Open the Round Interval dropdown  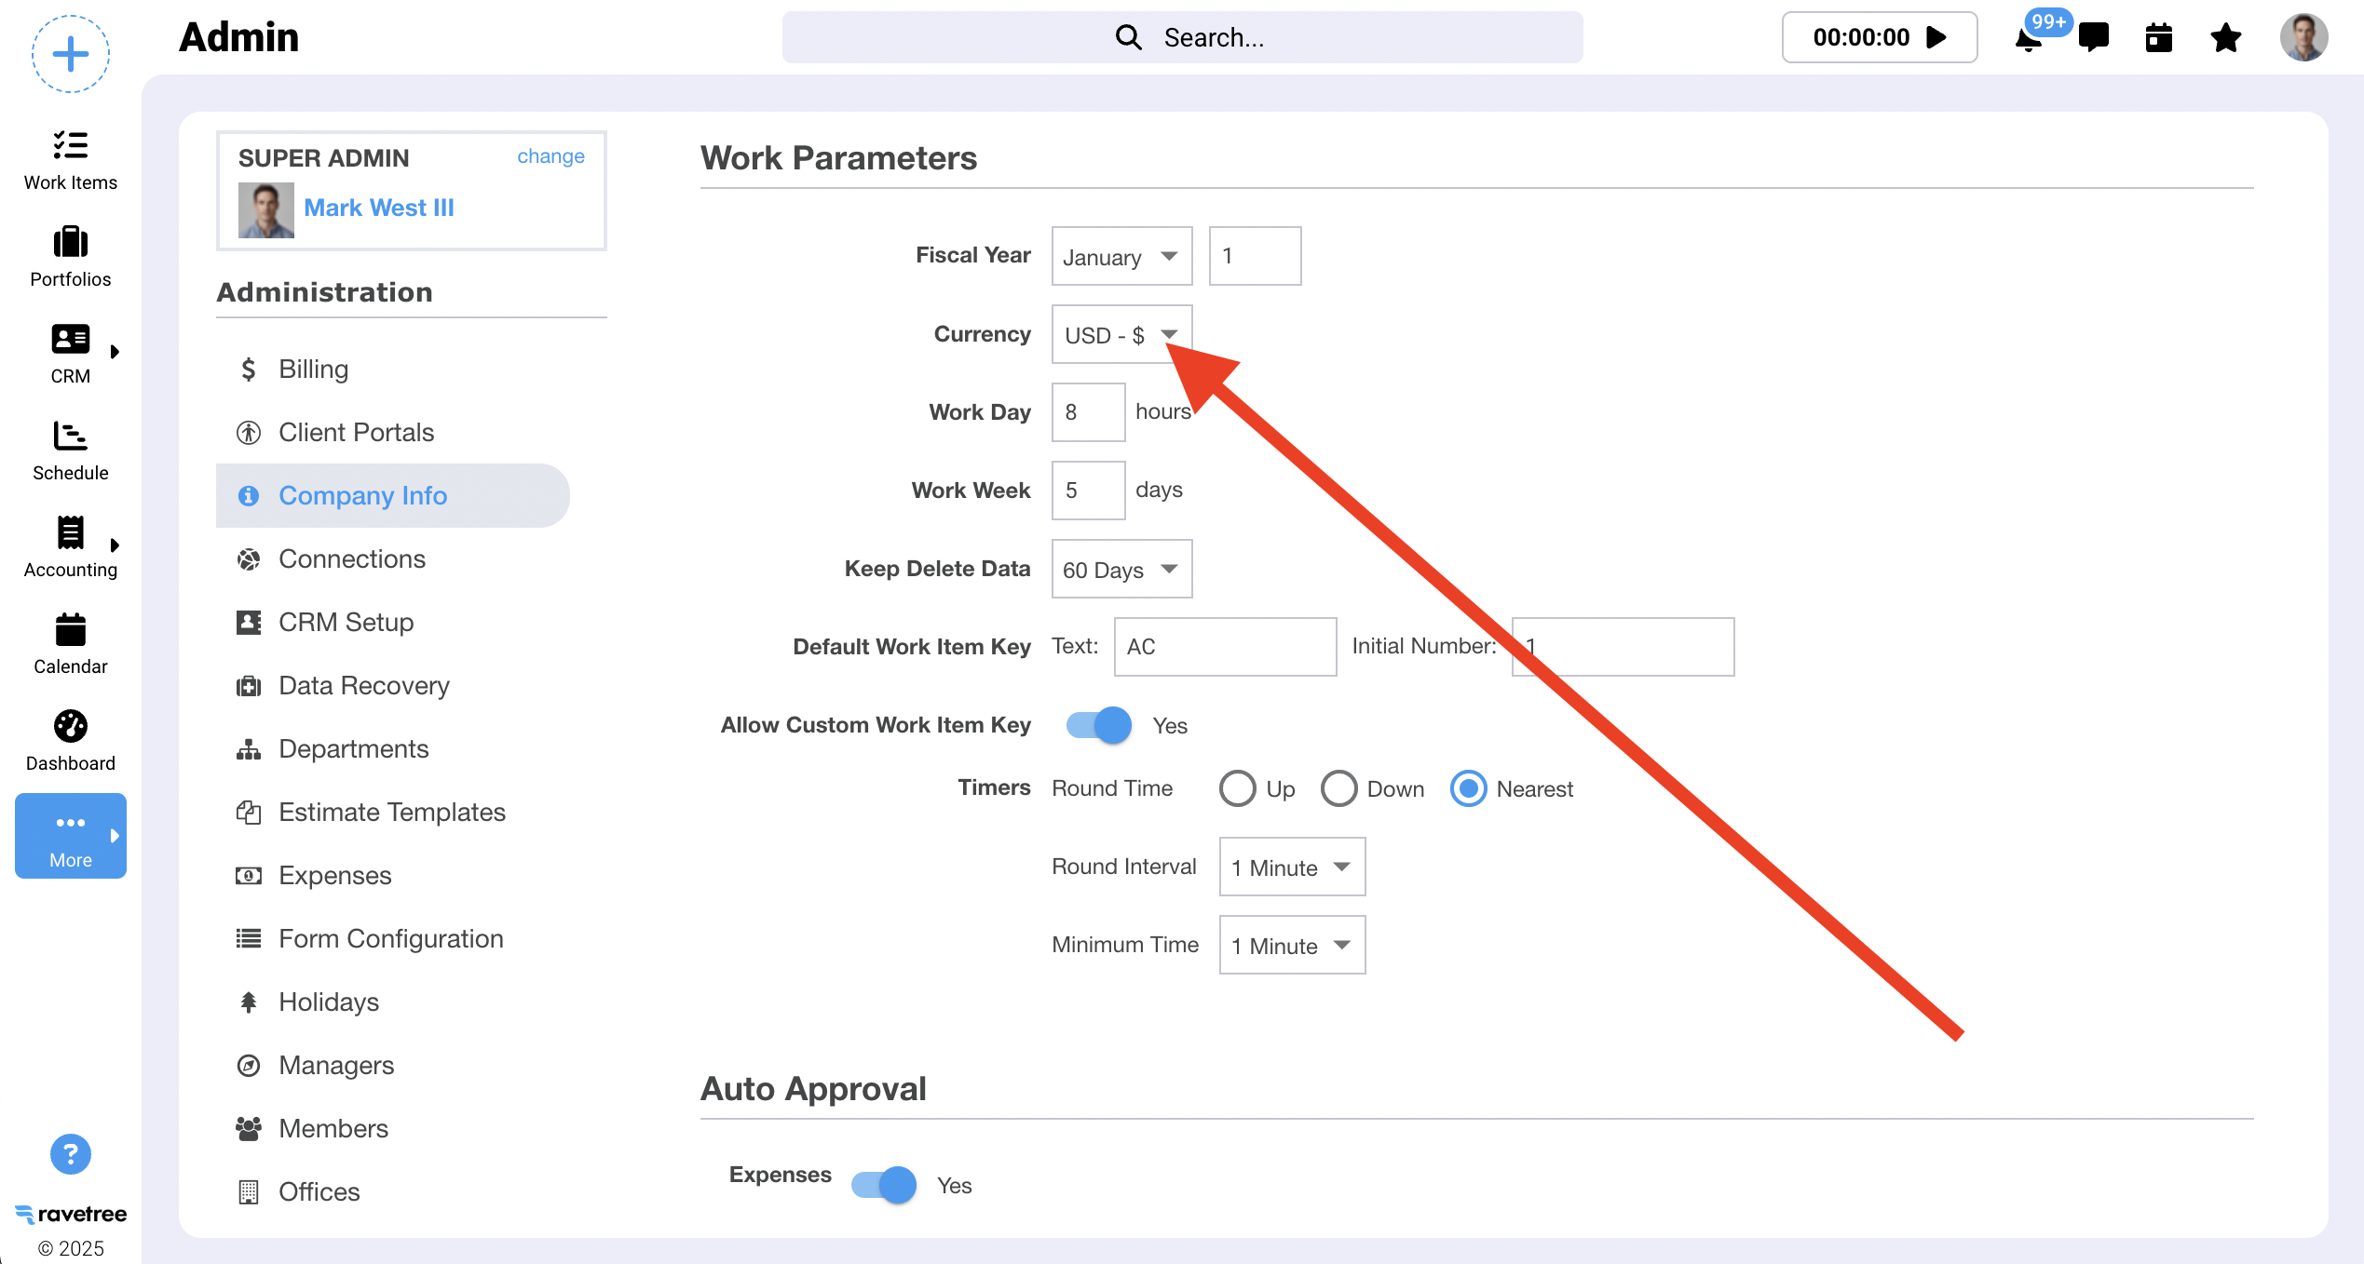coord(1292,867)
